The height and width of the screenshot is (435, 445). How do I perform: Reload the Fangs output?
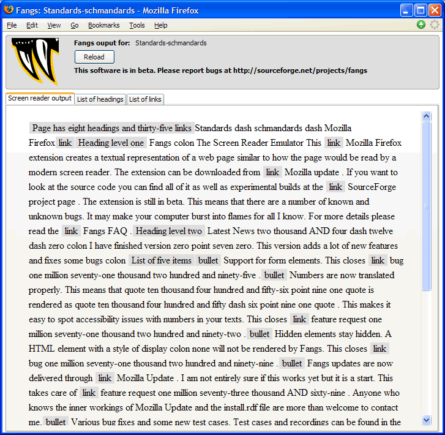[94, 57]
